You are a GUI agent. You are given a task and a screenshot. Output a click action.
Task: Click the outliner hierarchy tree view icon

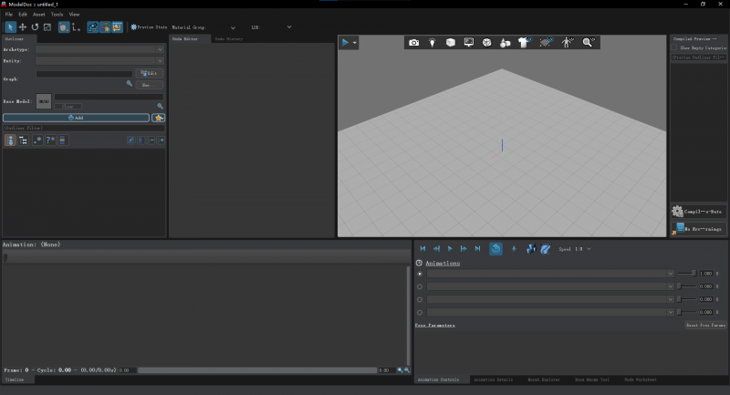(23, 140)
